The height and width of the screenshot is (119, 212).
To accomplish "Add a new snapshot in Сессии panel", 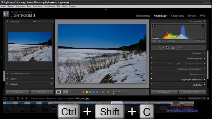I will pyautogui.click(x=52, y=79).
